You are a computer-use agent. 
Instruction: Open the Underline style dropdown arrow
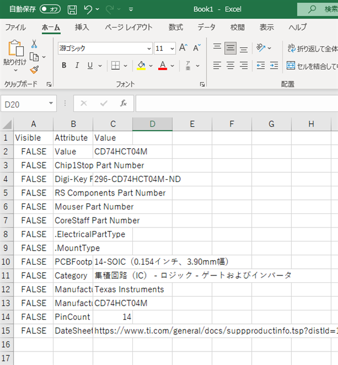(x=100, y=66)
